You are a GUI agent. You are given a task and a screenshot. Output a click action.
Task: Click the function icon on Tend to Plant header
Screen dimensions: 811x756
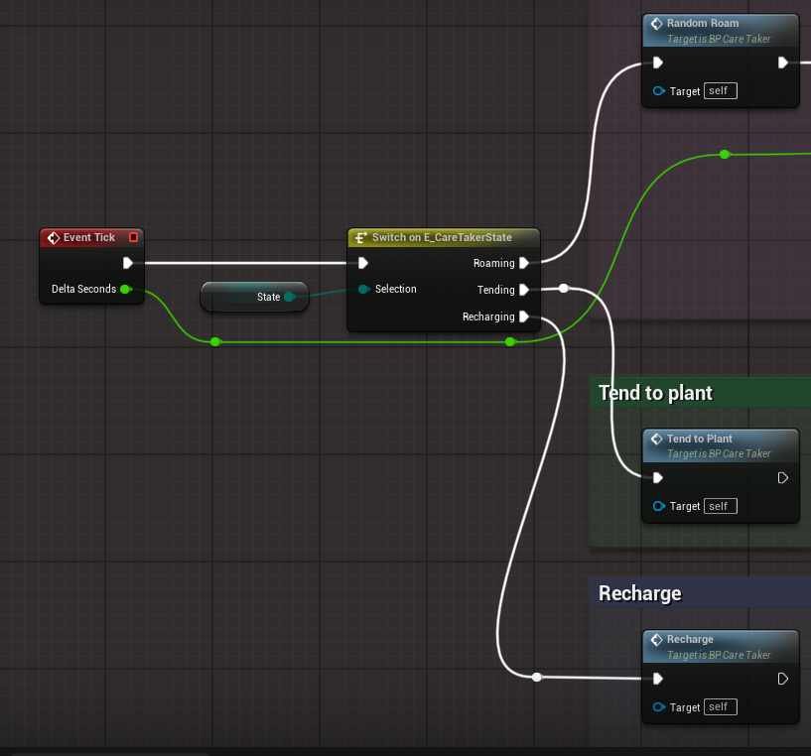657,439
